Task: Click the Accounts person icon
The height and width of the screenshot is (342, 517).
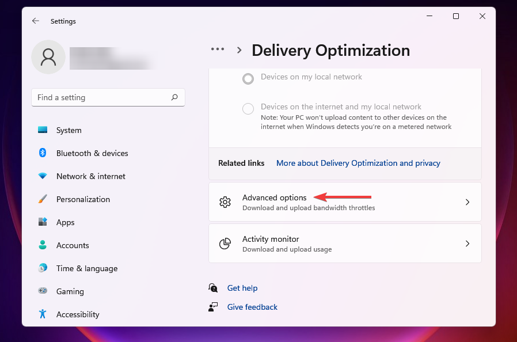Action: point(43,245)
